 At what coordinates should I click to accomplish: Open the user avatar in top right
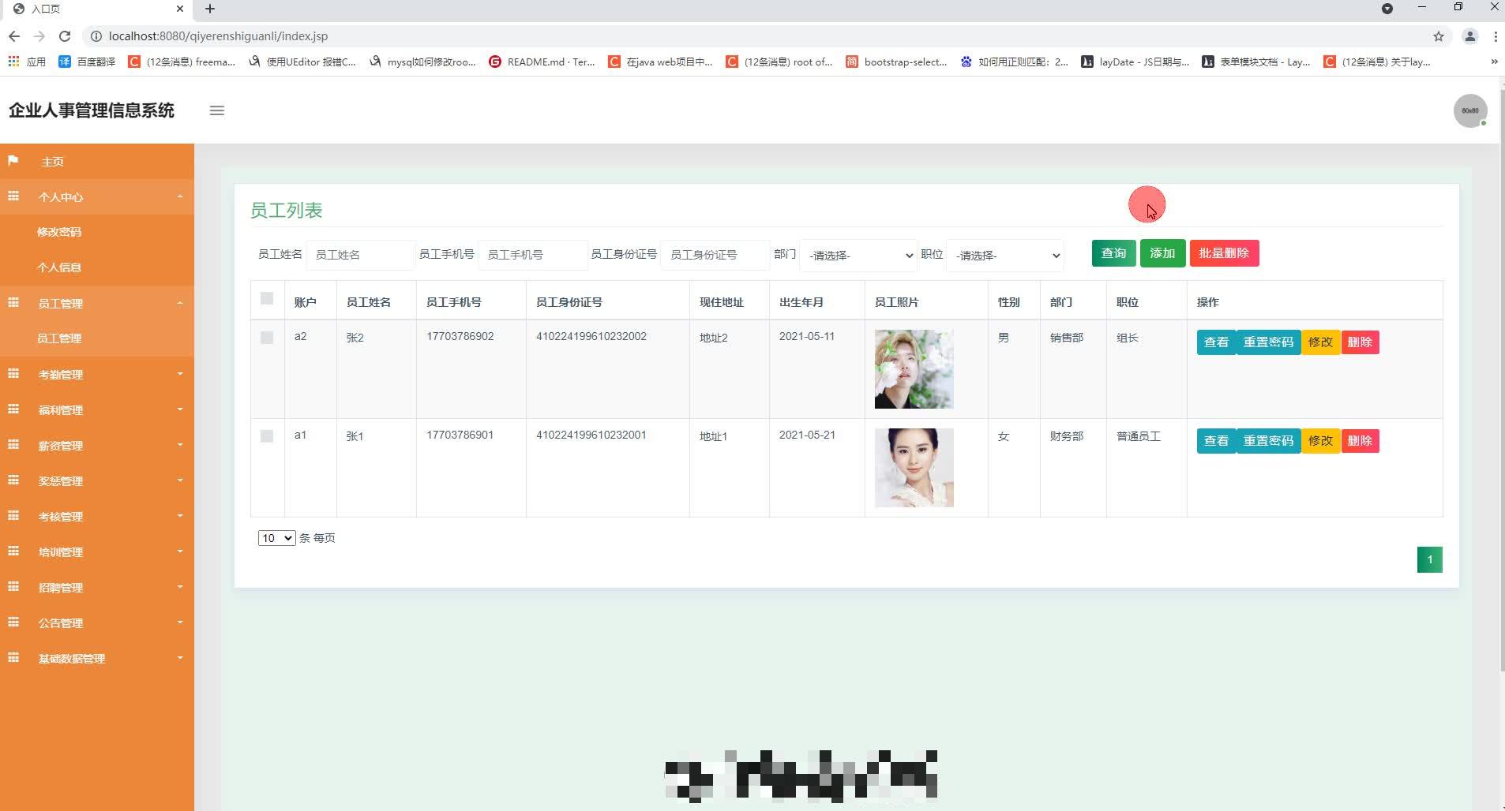(1470, 110)
